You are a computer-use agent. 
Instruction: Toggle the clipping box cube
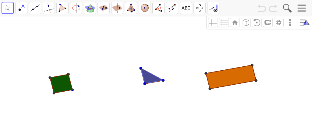tap(246, 23)
